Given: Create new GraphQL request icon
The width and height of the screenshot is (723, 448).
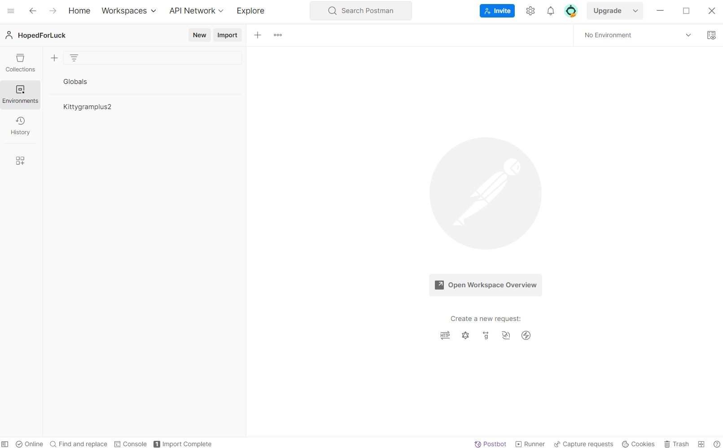Looking at the screenshot, I should click(x=465, y=335).
